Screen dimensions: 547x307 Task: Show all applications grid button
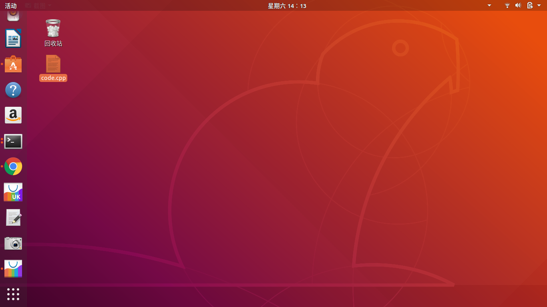pyautogui.click(x=13, y=294)
